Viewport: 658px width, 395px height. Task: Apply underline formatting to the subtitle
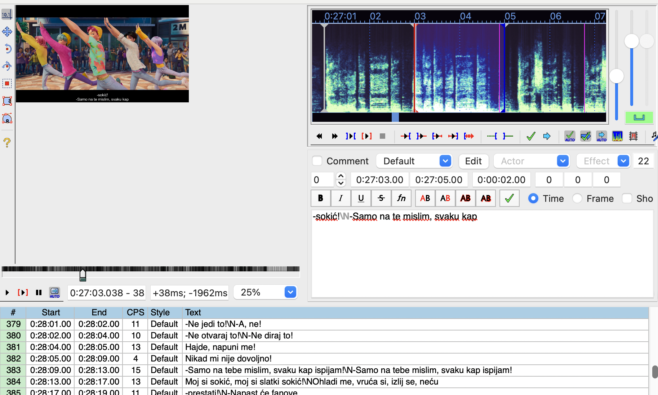click(361, 198)
